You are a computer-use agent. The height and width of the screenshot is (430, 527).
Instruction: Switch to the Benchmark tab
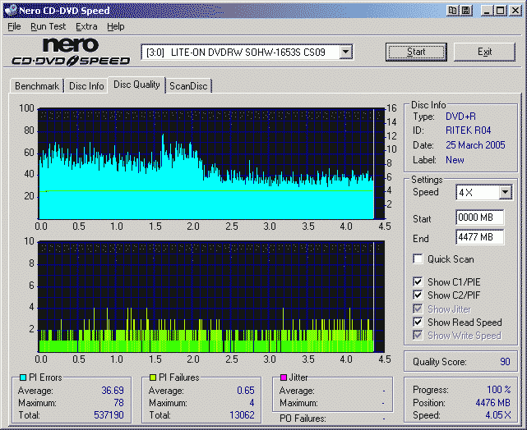pos(37,86)
